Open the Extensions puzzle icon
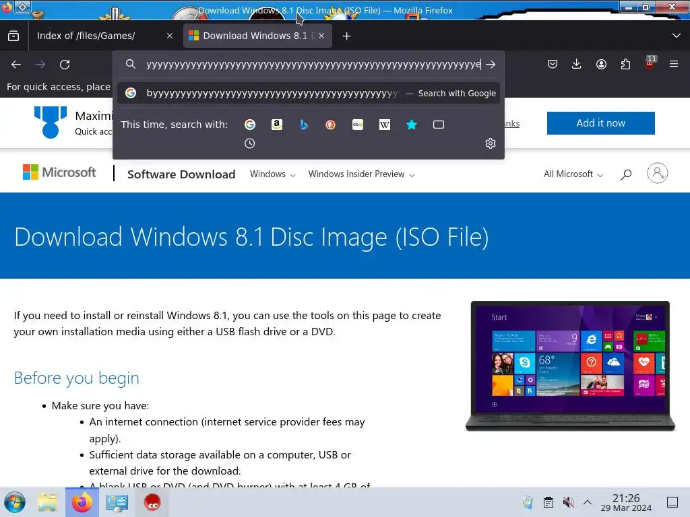The height and width of the screenshot is (517, 690). coord(625,65)
